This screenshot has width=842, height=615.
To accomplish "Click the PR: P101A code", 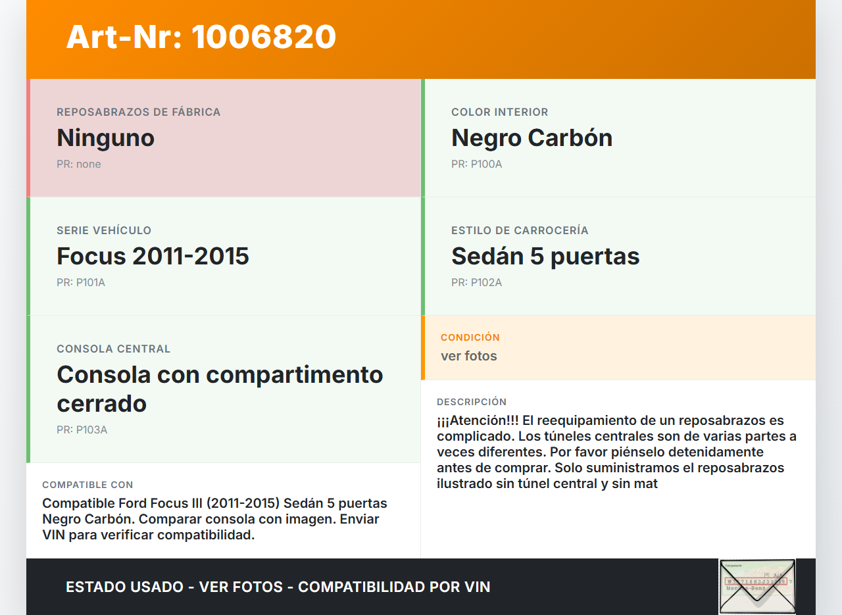I will pyautogui.click(x=81, y=282).
